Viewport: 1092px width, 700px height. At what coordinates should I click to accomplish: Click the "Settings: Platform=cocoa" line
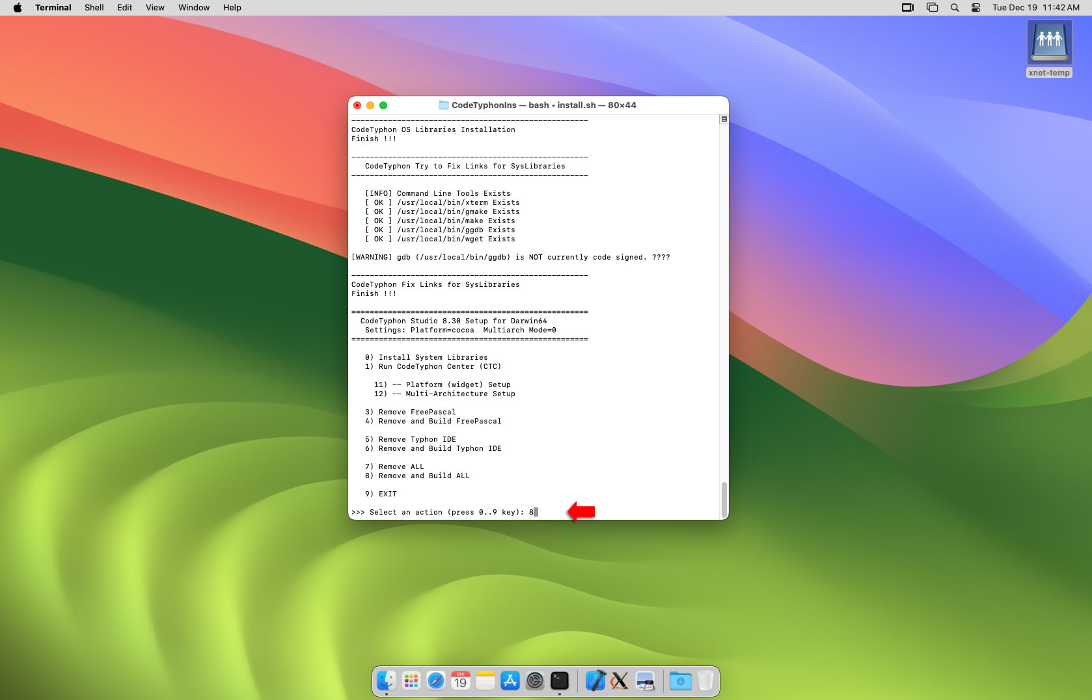click(x=460, y=330)
